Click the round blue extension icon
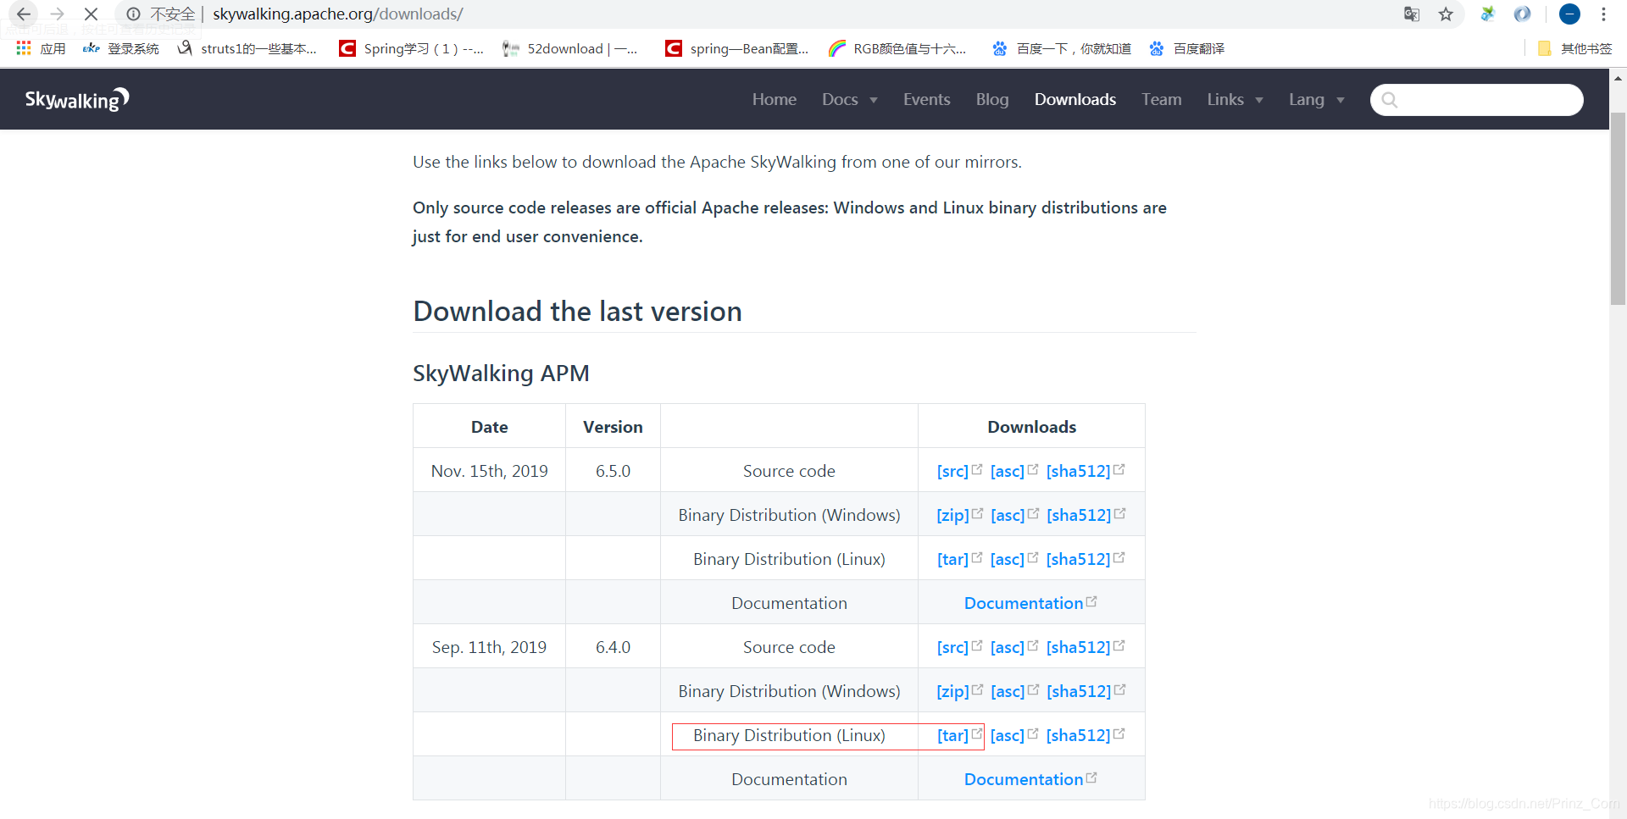 tap(1522, 14)
